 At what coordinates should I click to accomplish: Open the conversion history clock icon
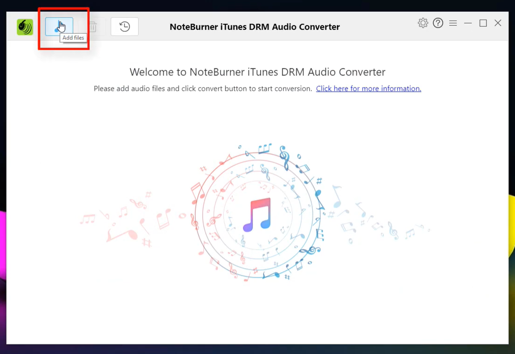click(125, 27)
